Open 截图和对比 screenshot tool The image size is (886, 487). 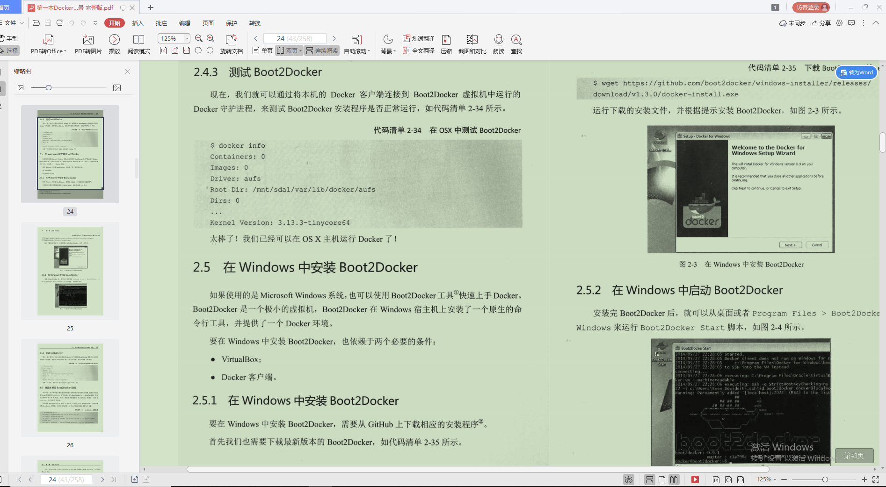coord(472,44)
